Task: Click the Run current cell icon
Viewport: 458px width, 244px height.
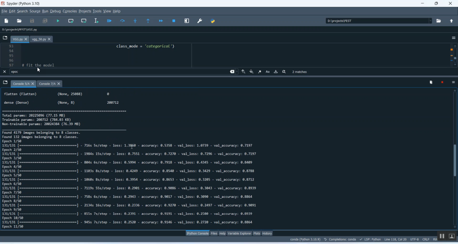Action: (71, 21)
